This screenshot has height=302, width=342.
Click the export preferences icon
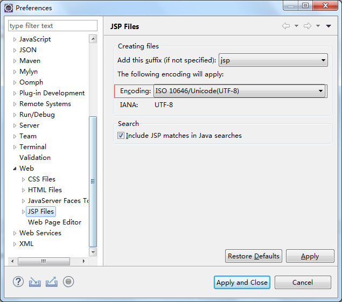pos(52,282)
